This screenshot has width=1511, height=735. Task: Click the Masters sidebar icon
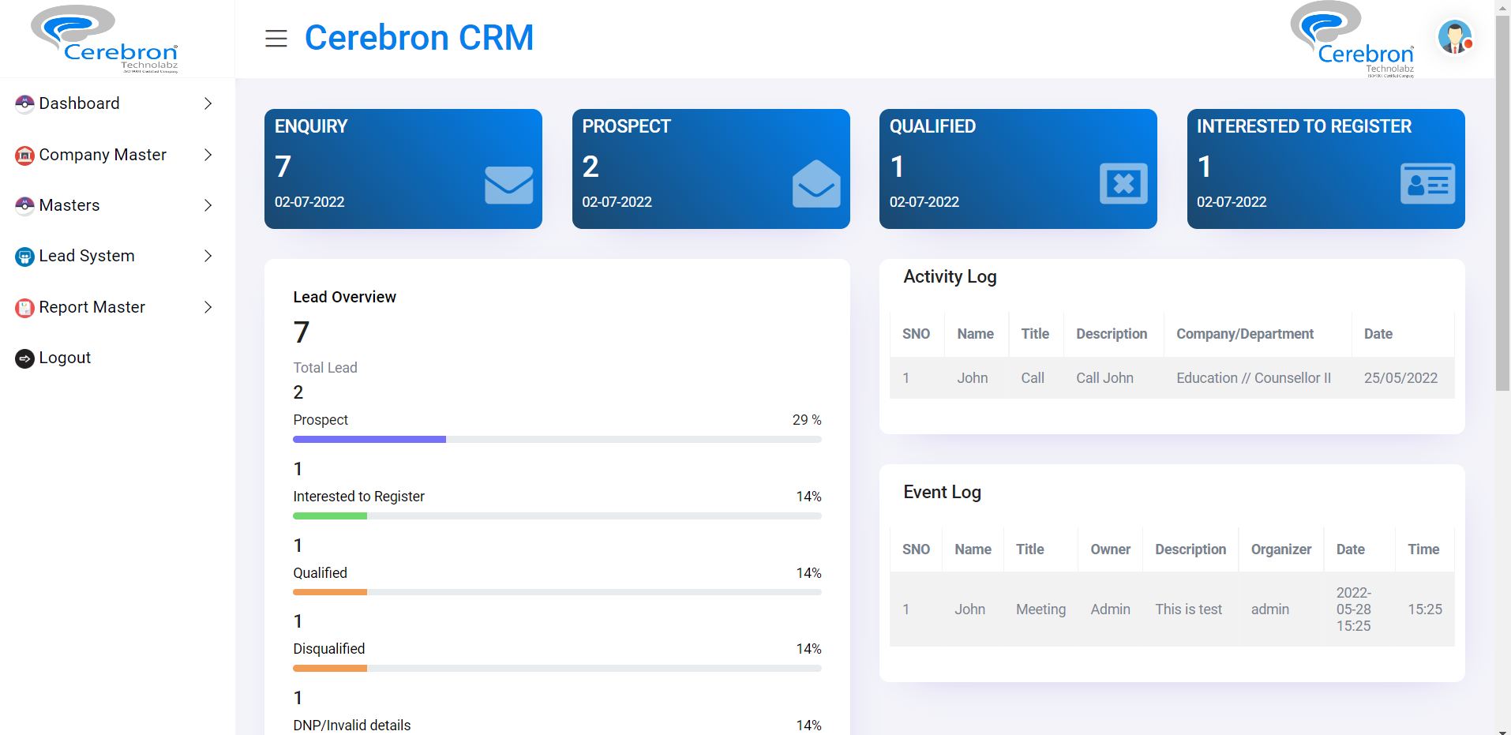(24, 205)
